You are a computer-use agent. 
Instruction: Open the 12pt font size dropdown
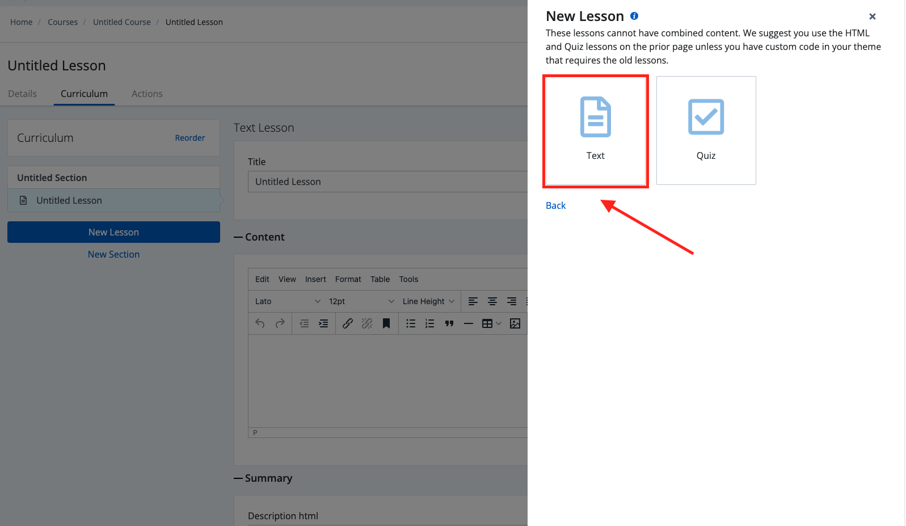[361, 301]
